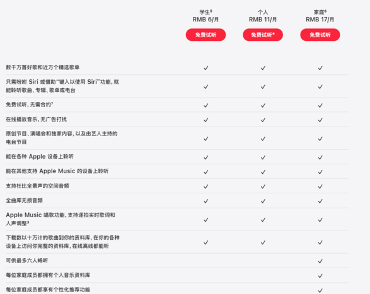Click 家庭 checkmark for 杜比全景声 row
Screen dimensions: 370x294
coord(320,186)
